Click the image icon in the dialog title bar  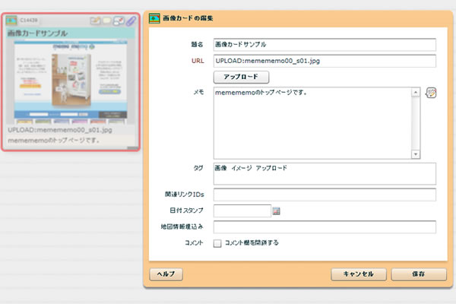[154, 16]
